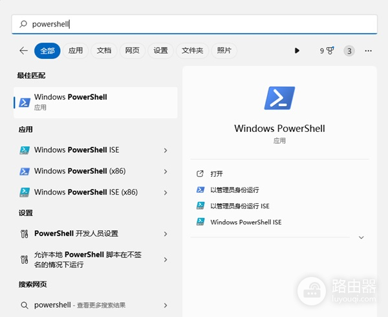
Task: Open powershell 查看更多搜索结果 web search
Action: coord(96,305)
